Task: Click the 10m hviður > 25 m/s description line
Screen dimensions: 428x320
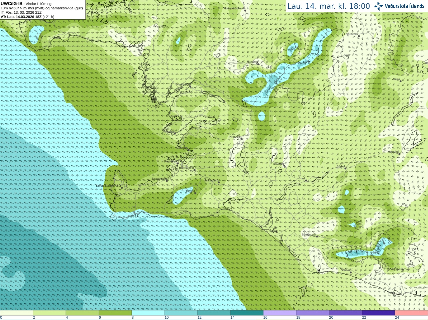Action: click(42, 8)
